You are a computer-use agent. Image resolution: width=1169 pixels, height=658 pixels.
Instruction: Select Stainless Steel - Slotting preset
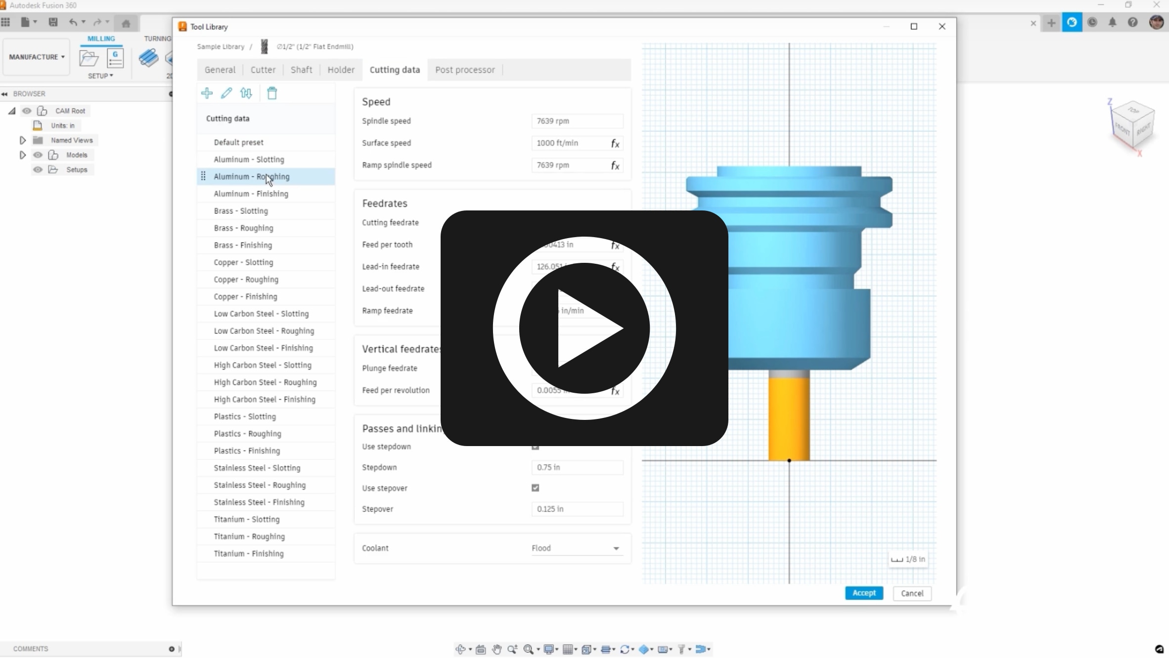[x=266, y=468]
